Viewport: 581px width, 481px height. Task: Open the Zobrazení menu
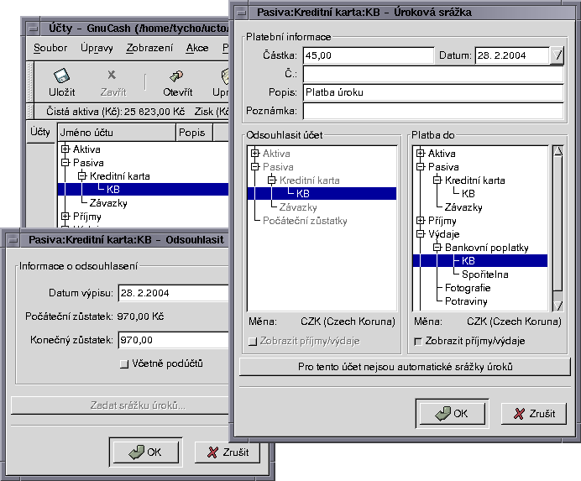click(149, 48)
